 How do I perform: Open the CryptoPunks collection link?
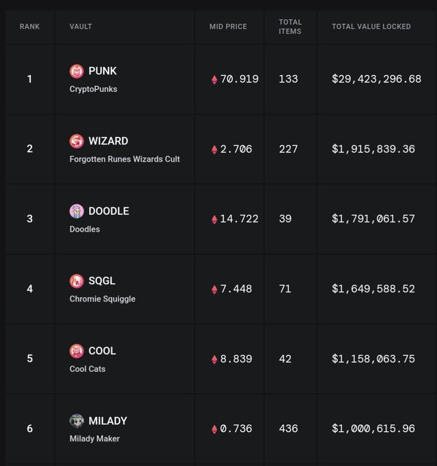click(x=94, y=89)
